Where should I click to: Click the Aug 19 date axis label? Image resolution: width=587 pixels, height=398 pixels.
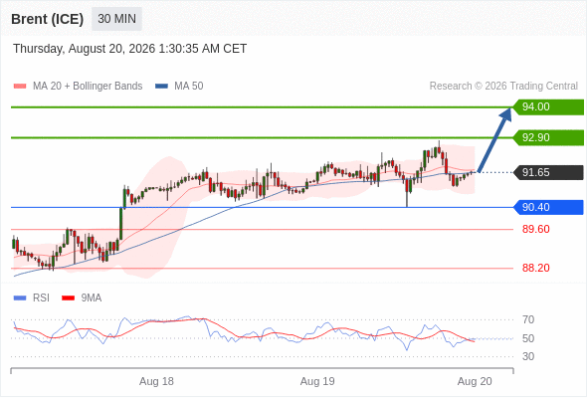click(x=317, y=381)
